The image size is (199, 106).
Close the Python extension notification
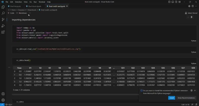point(195,90)
